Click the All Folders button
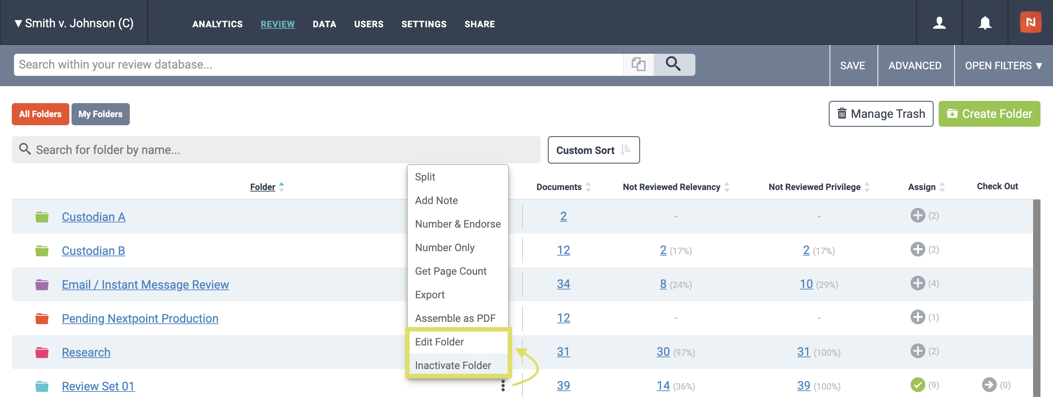 pyautogui.click(x=40, y=114)
